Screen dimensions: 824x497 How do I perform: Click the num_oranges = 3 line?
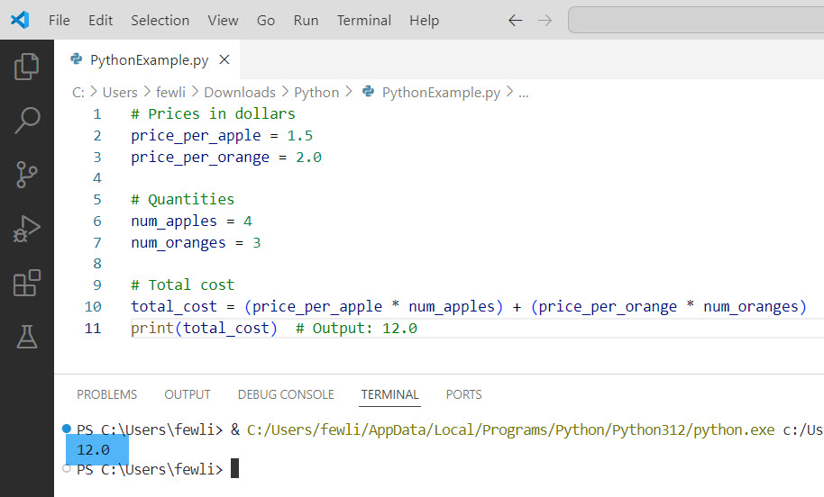click(196, 242)
